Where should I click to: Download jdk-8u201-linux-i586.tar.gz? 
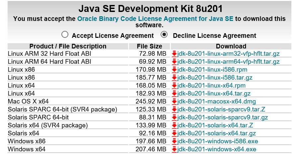point(215,78)
